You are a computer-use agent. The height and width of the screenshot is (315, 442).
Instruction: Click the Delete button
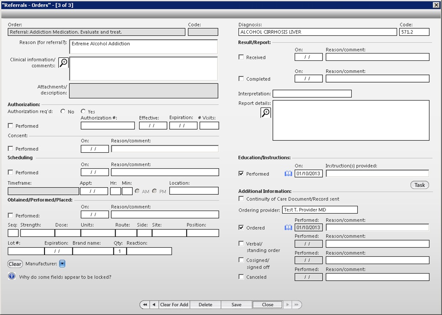coord(205,305)
